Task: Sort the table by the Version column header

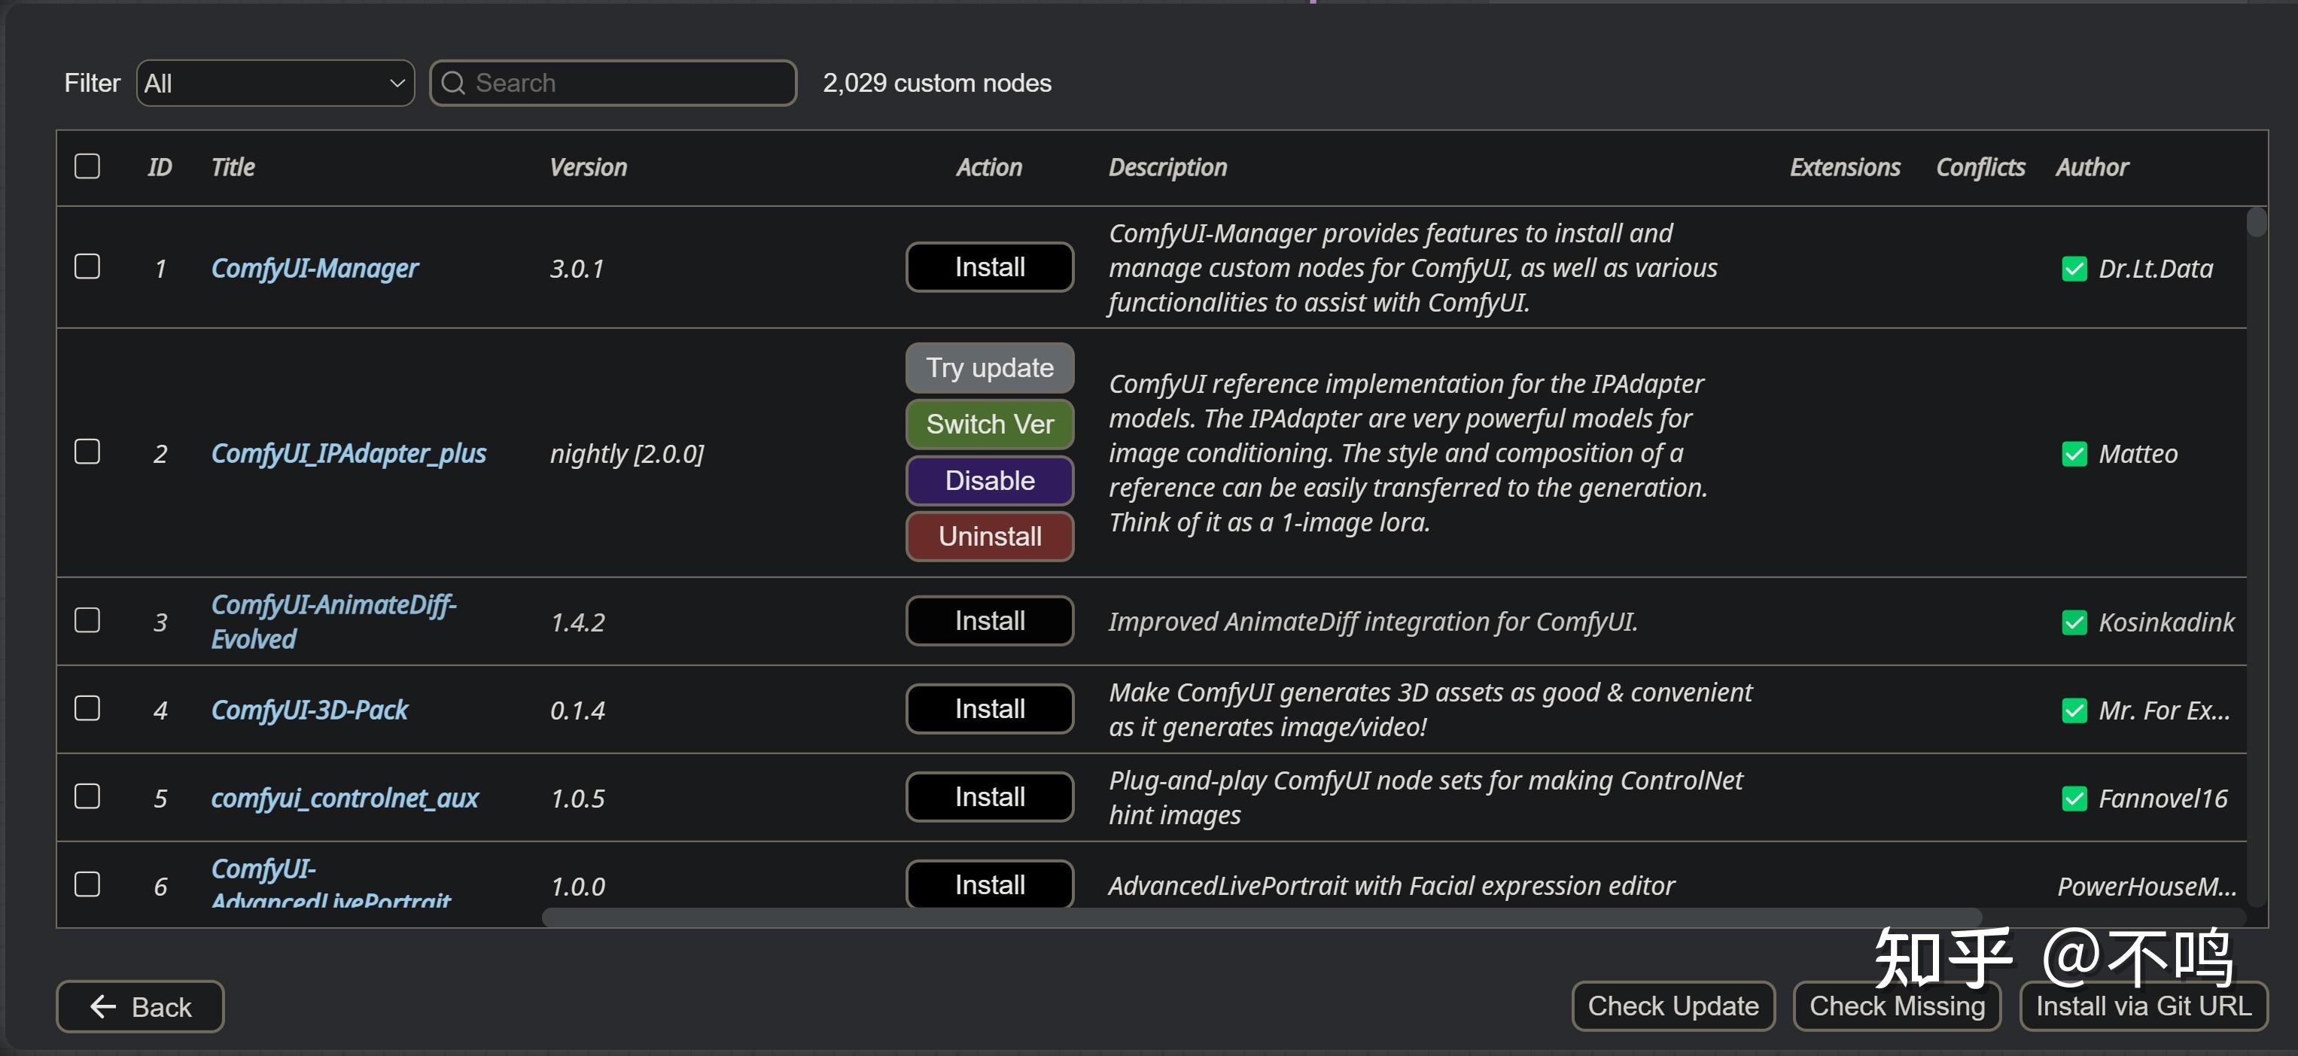Action: [588, 168]
